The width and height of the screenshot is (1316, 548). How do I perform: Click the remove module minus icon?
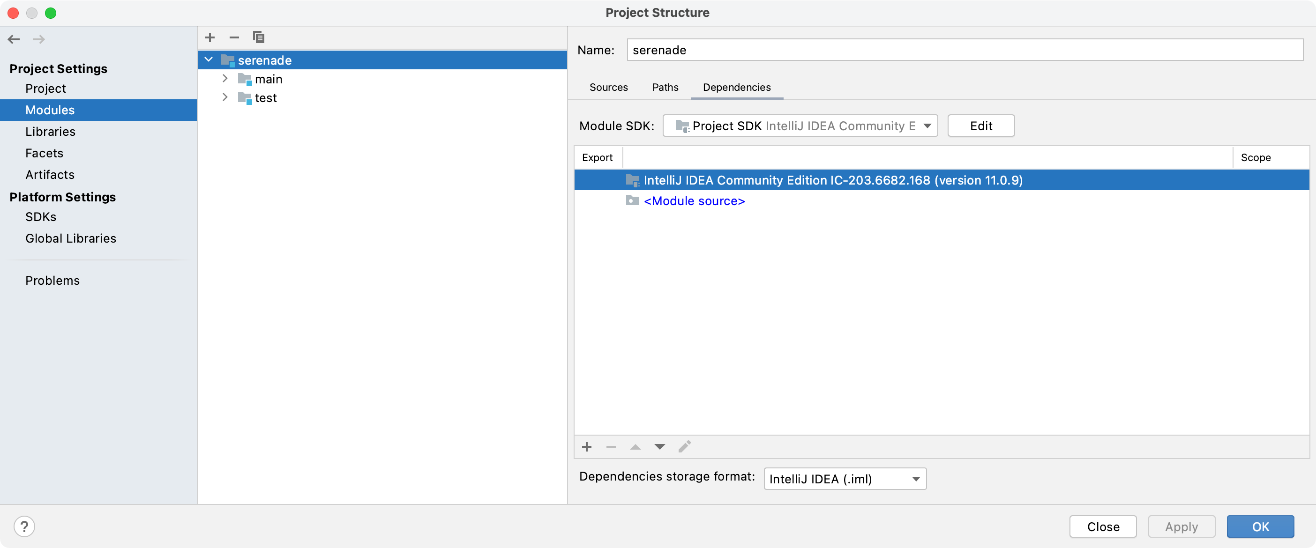pos(234,37)
